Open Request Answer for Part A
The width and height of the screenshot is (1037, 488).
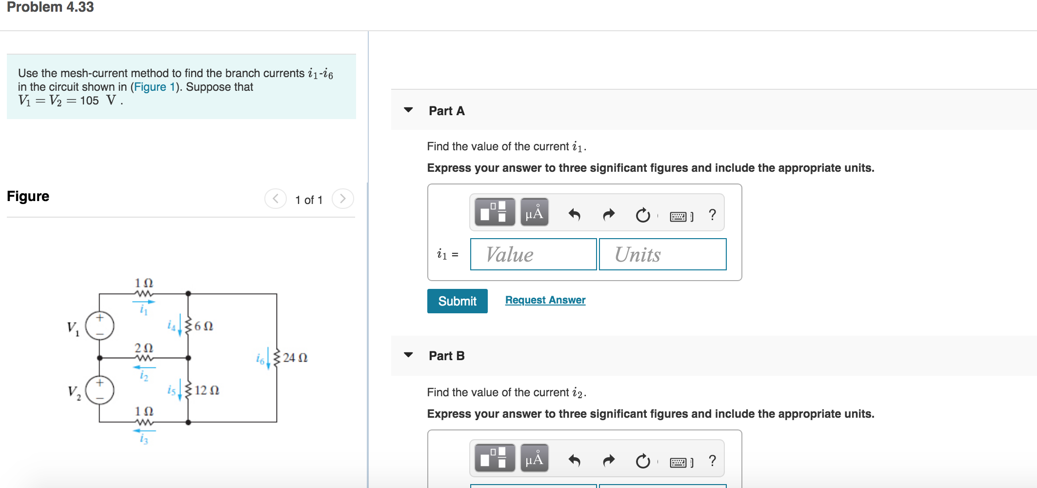[x=545, y=300]
